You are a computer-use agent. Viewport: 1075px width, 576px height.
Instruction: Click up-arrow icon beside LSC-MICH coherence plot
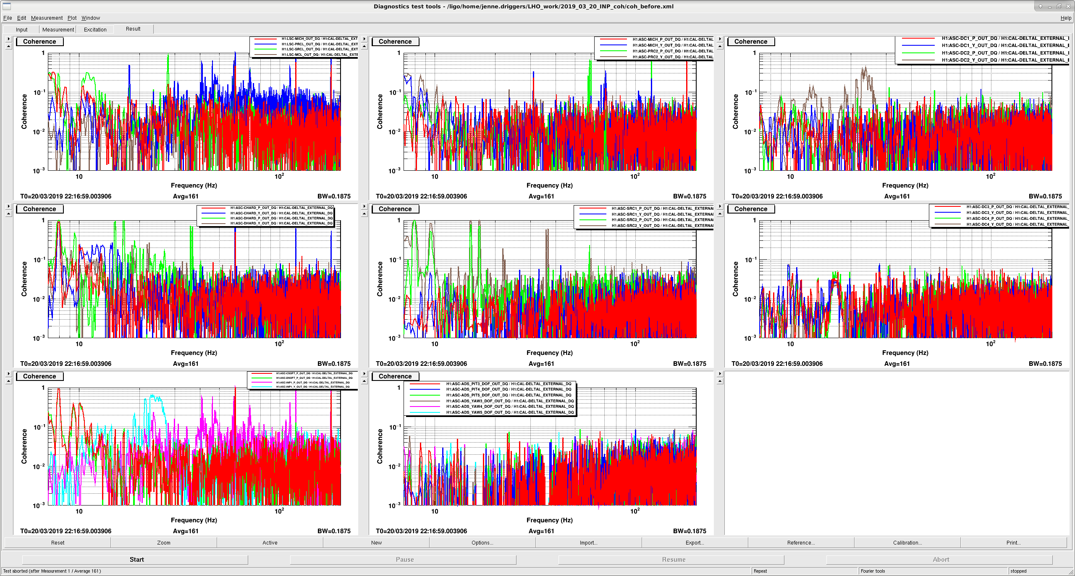point(8,46)
